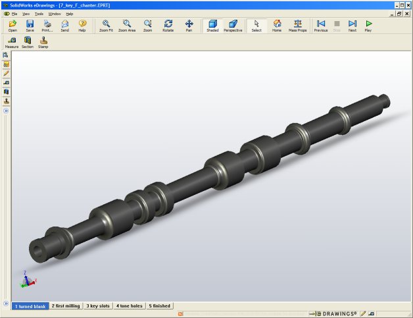Switch to '3 key slots' tab
The width and height of the screenshot is (413, 318).
click(99, 306)
